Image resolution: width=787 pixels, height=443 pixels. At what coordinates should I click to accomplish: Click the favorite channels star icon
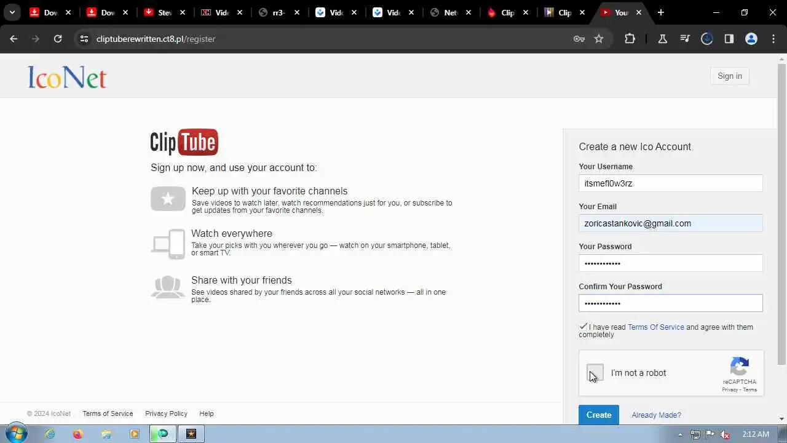(x=168, y=199)
